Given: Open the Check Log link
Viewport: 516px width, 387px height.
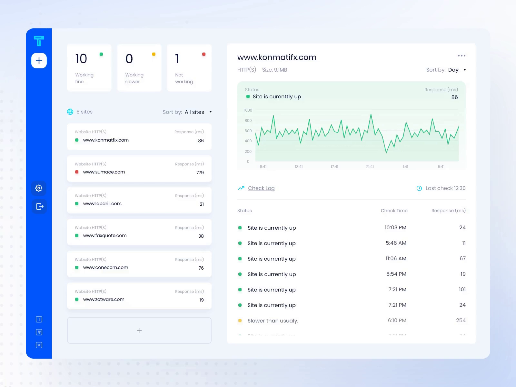Looking at the screenshot, I should point(261,188).
